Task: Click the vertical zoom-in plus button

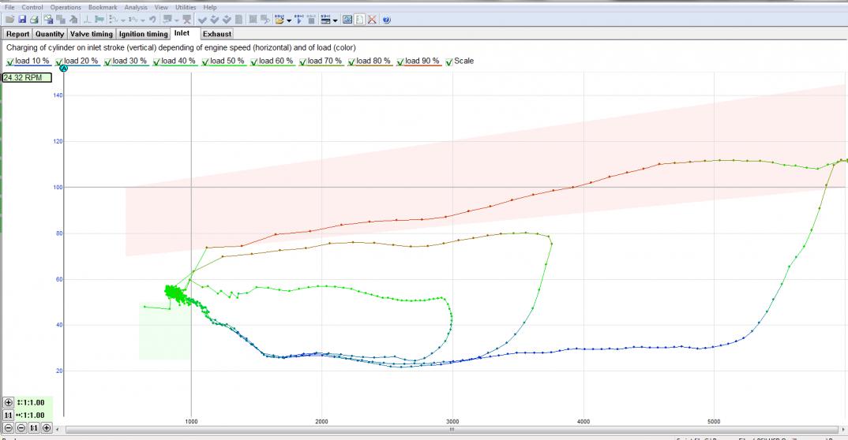Action: (x=9, y=402)
